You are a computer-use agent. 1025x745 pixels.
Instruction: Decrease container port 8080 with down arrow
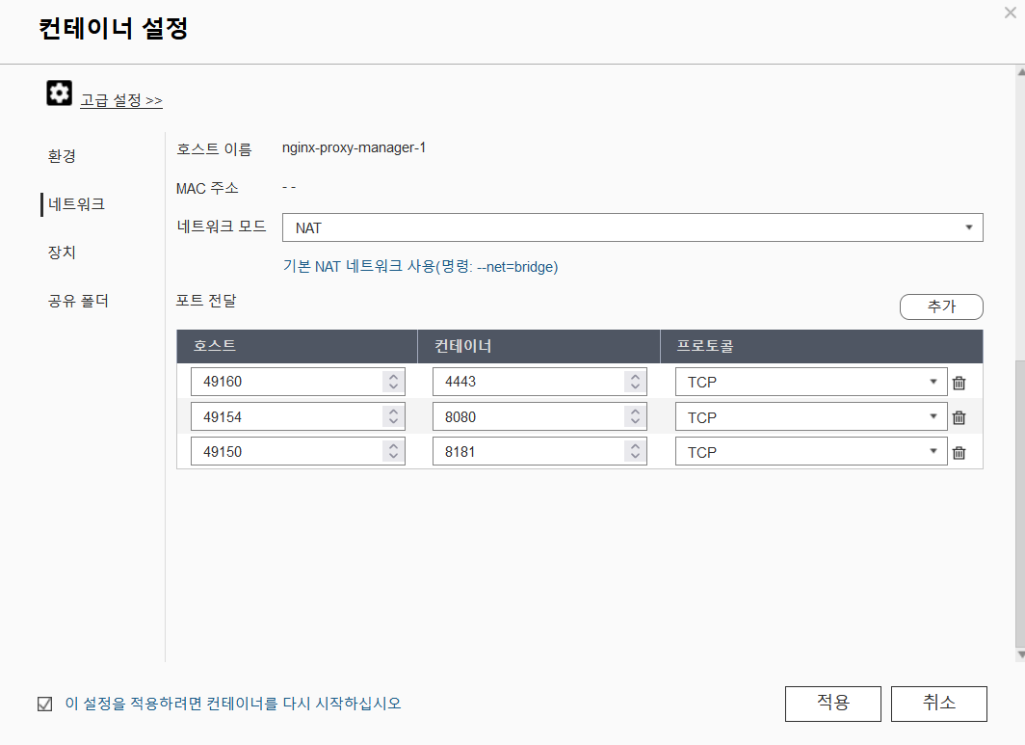pos(636,422)
